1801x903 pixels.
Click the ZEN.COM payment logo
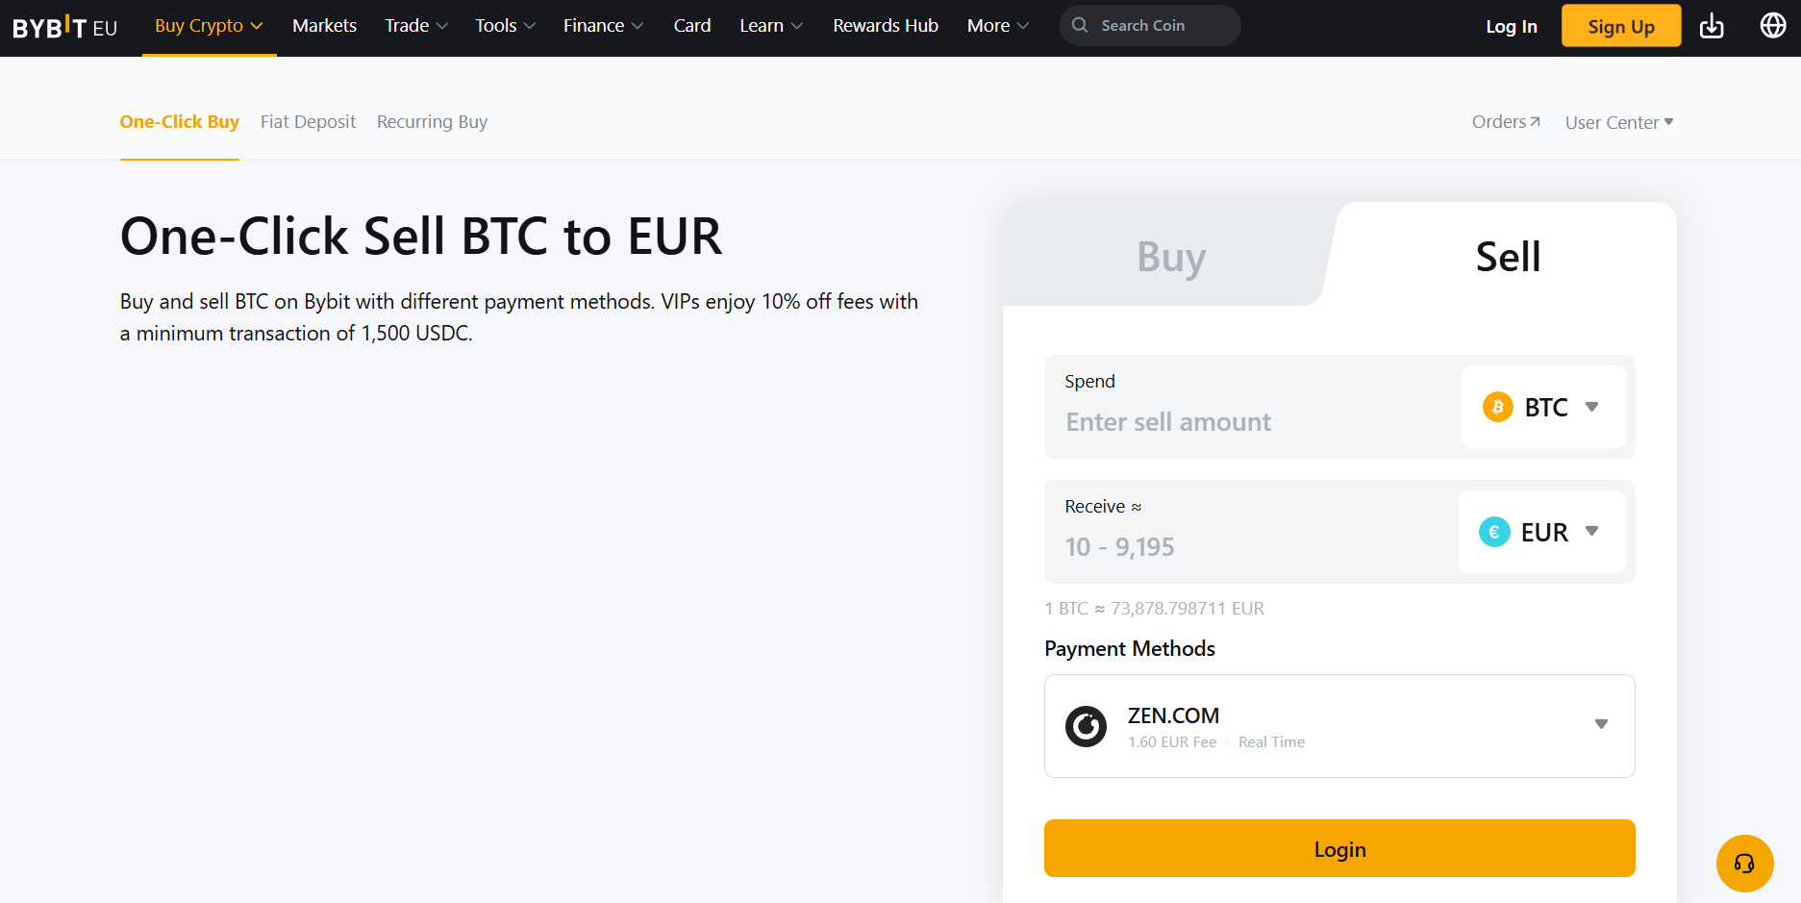pos(1086,726)
